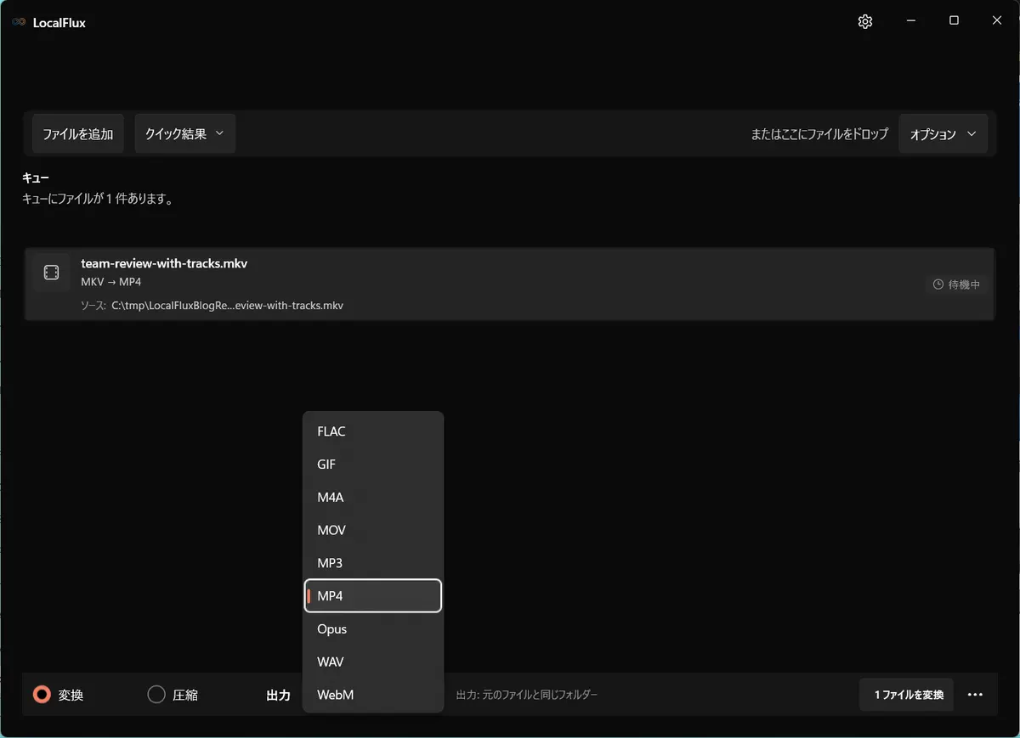Minimize the LocalFlux window
Image resolution: width=1020 pixels, height=738 pixels.
[x=910, y=21]
